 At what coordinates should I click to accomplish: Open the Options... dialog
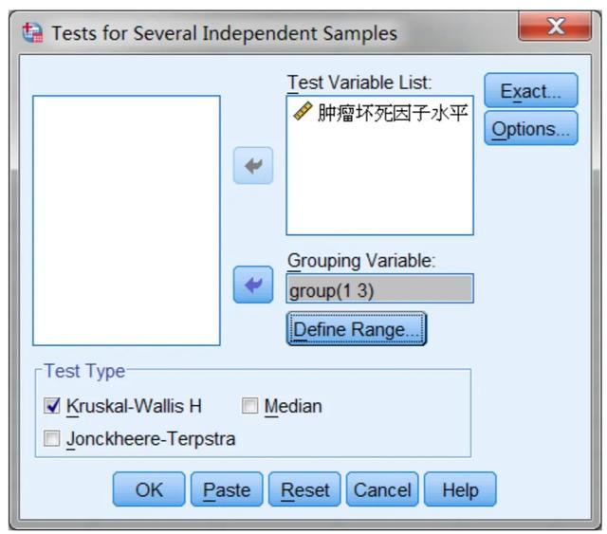(x=531, y=128)
